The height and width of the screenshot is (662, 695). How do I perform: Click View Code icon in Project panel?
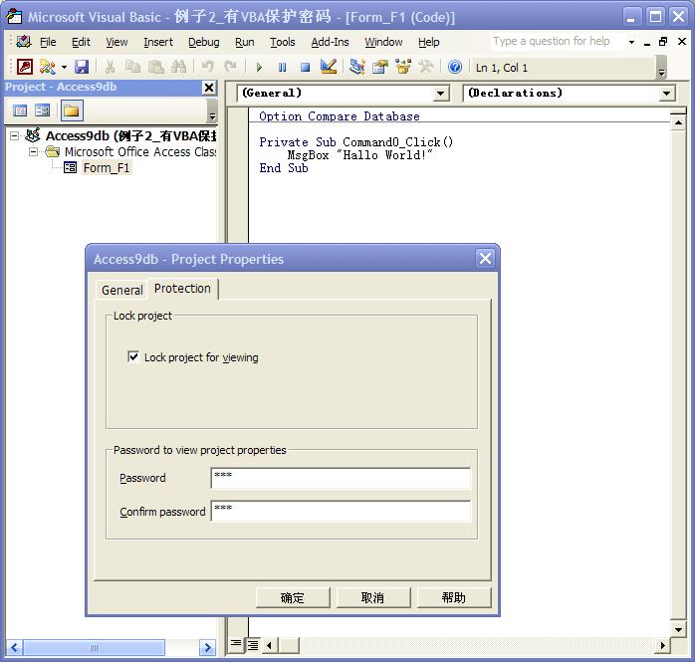[20, 110]
